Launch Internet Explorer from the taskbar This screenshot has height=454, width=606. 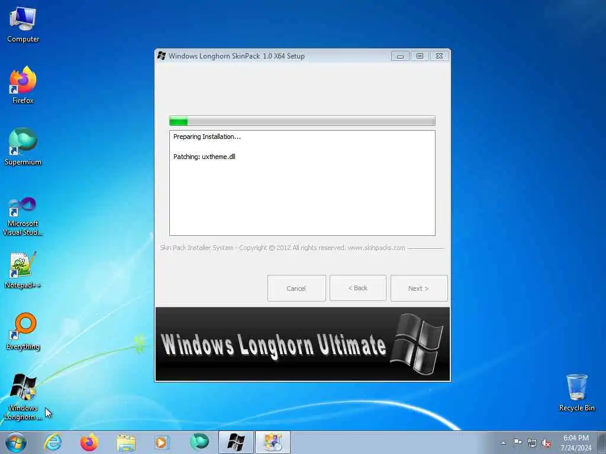pyautogui.click(x=53, y=442)
